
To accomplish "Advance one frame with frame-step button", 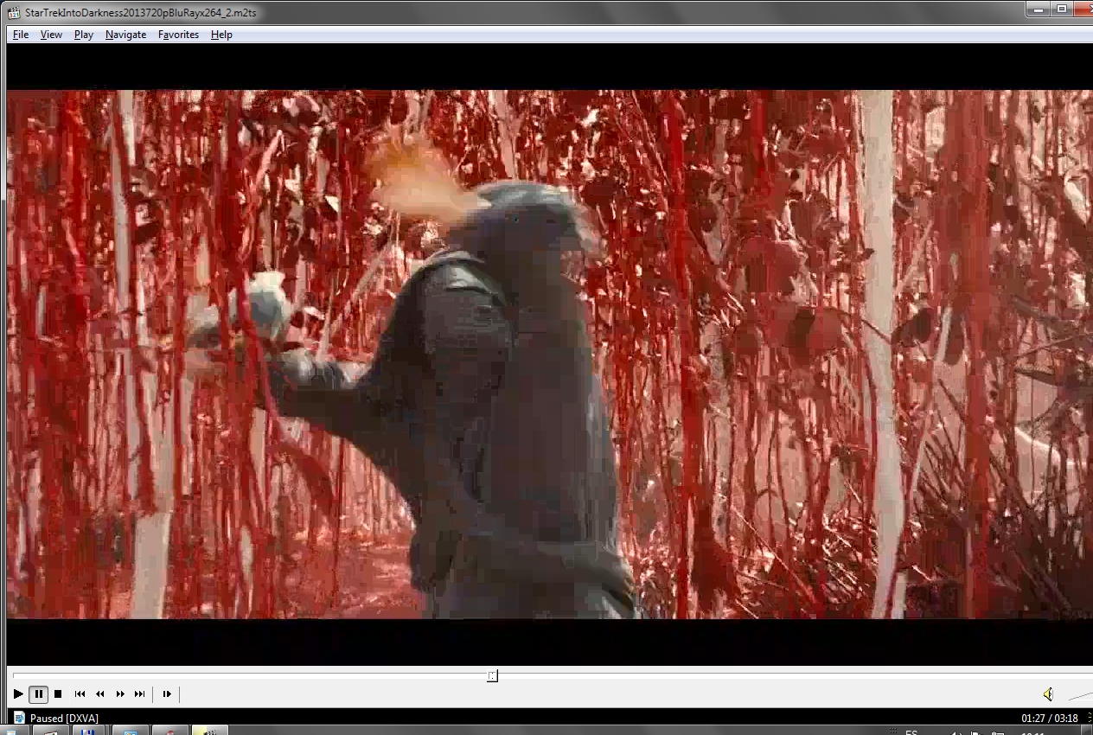I will pyautogui.click(x=167, y=693).
